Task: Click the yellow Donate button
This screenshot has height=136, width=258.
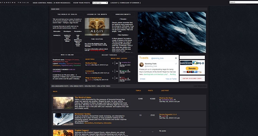Action: point(192,68)
